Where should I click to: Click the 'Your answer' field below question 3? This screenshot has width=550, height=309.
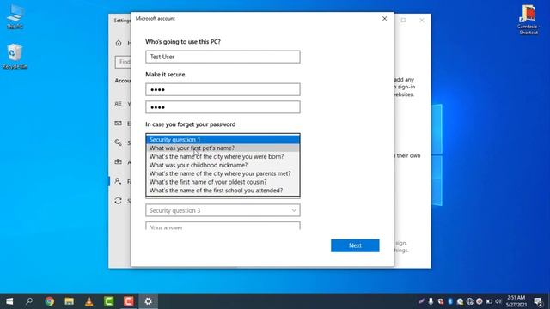pyautogui.click(x=223, y=226)
